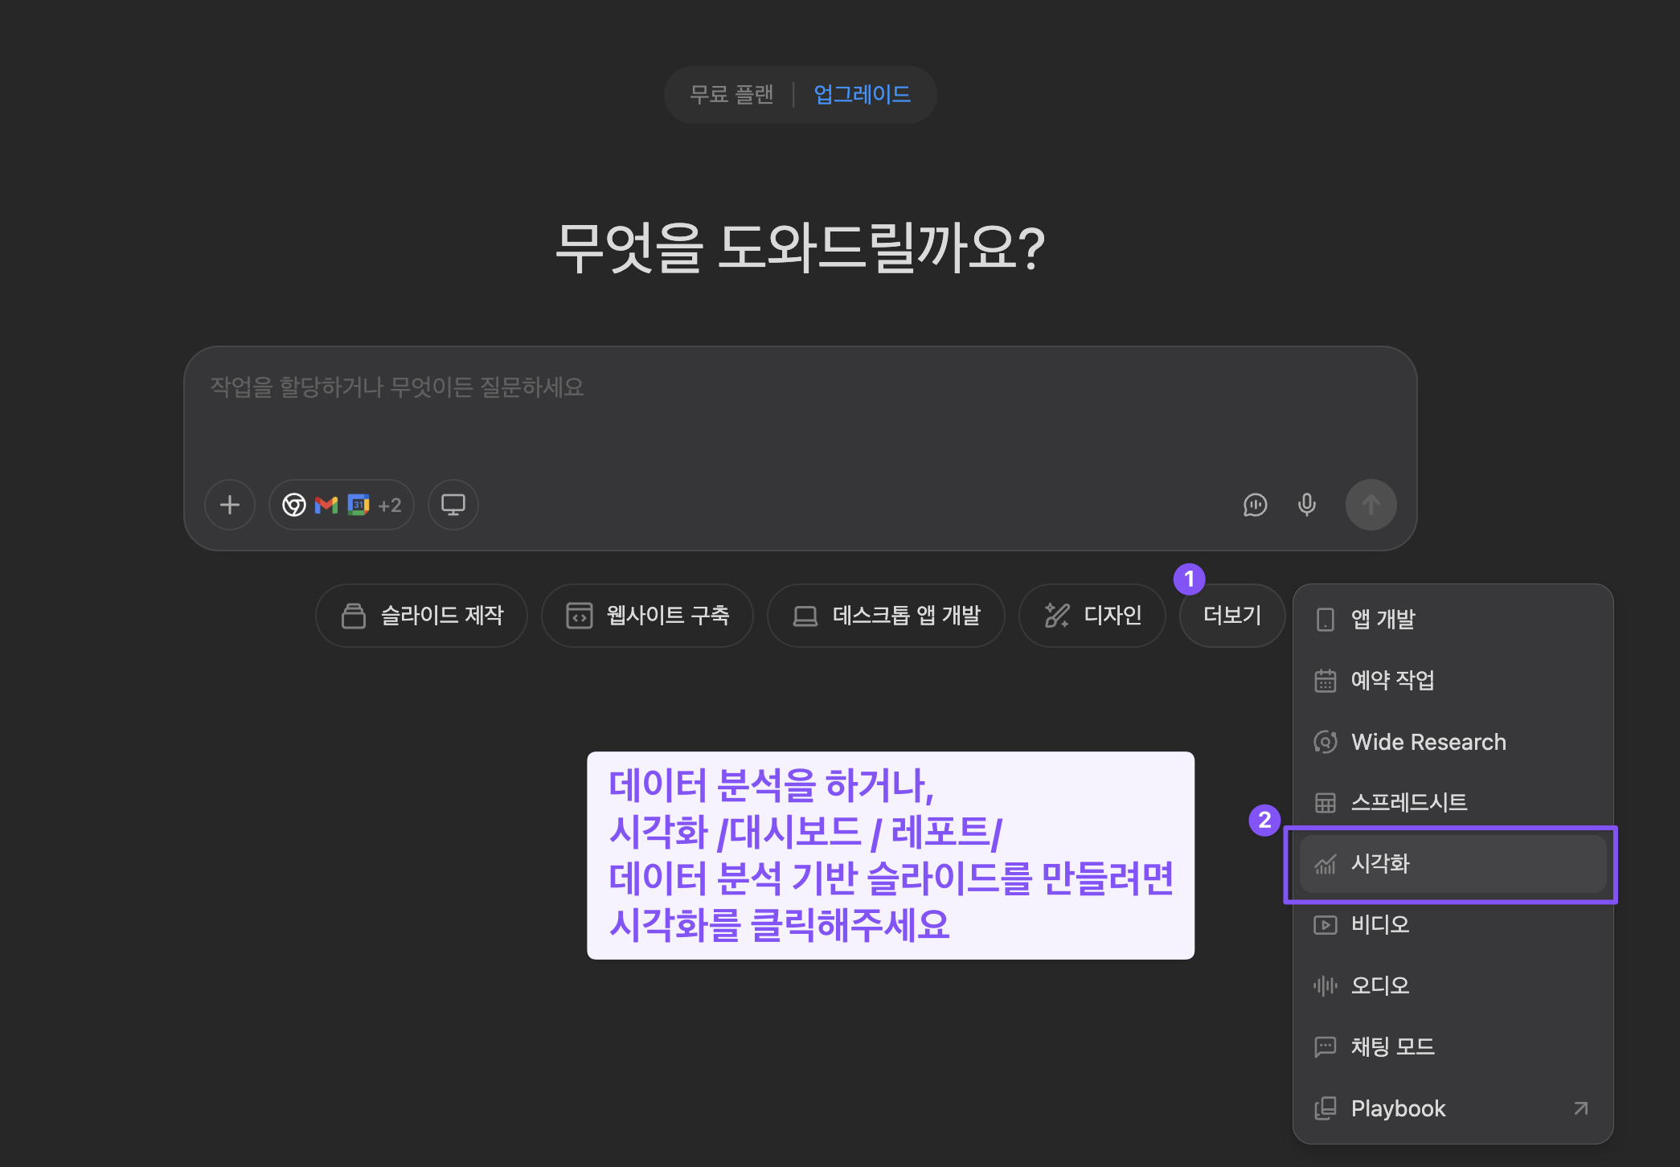Click the screen/monitor icon next to connectors

[453, 505]
